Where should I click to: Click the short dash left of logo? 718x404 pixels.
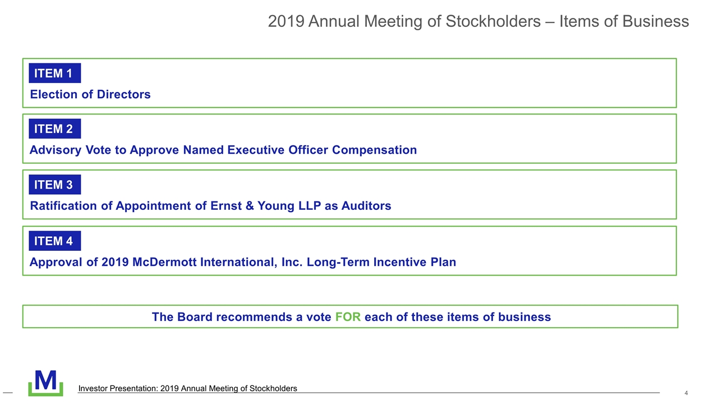[x=8, y=392]
